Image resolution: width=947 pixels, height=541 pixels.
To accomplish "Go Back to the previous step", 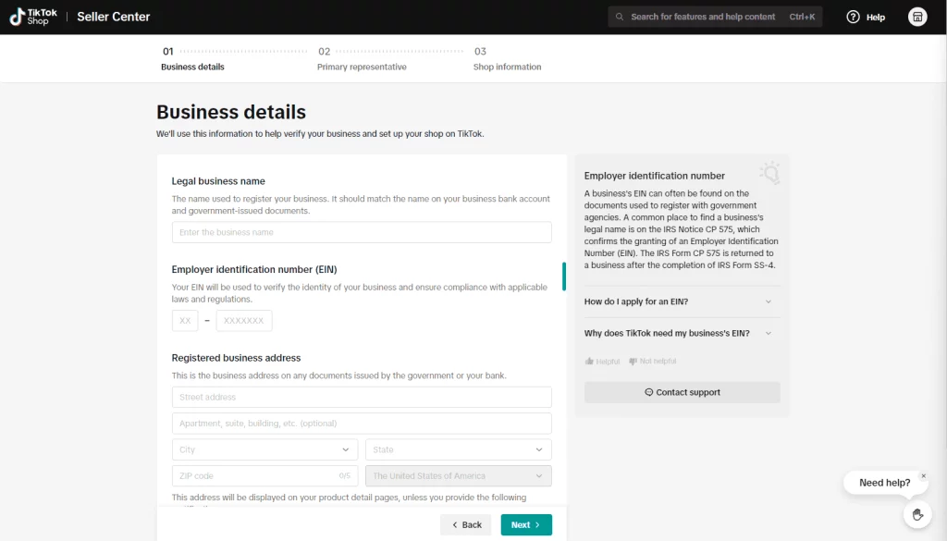I will coord(466,524).
